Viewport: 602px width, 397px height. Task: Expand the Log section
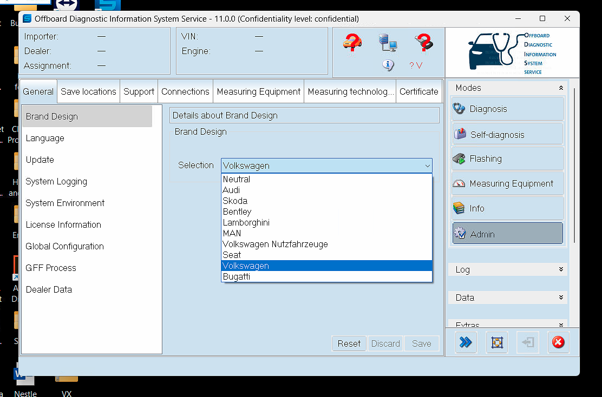(x=507, y=269)
